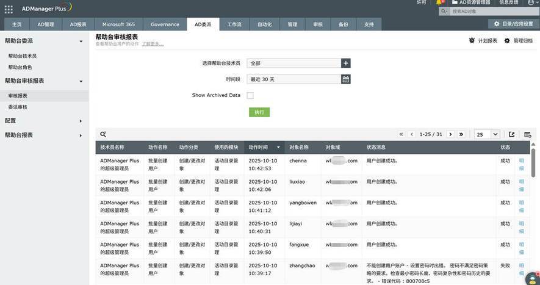
Task: Switch to the 自动化 tab
Action: pos(265,24)
